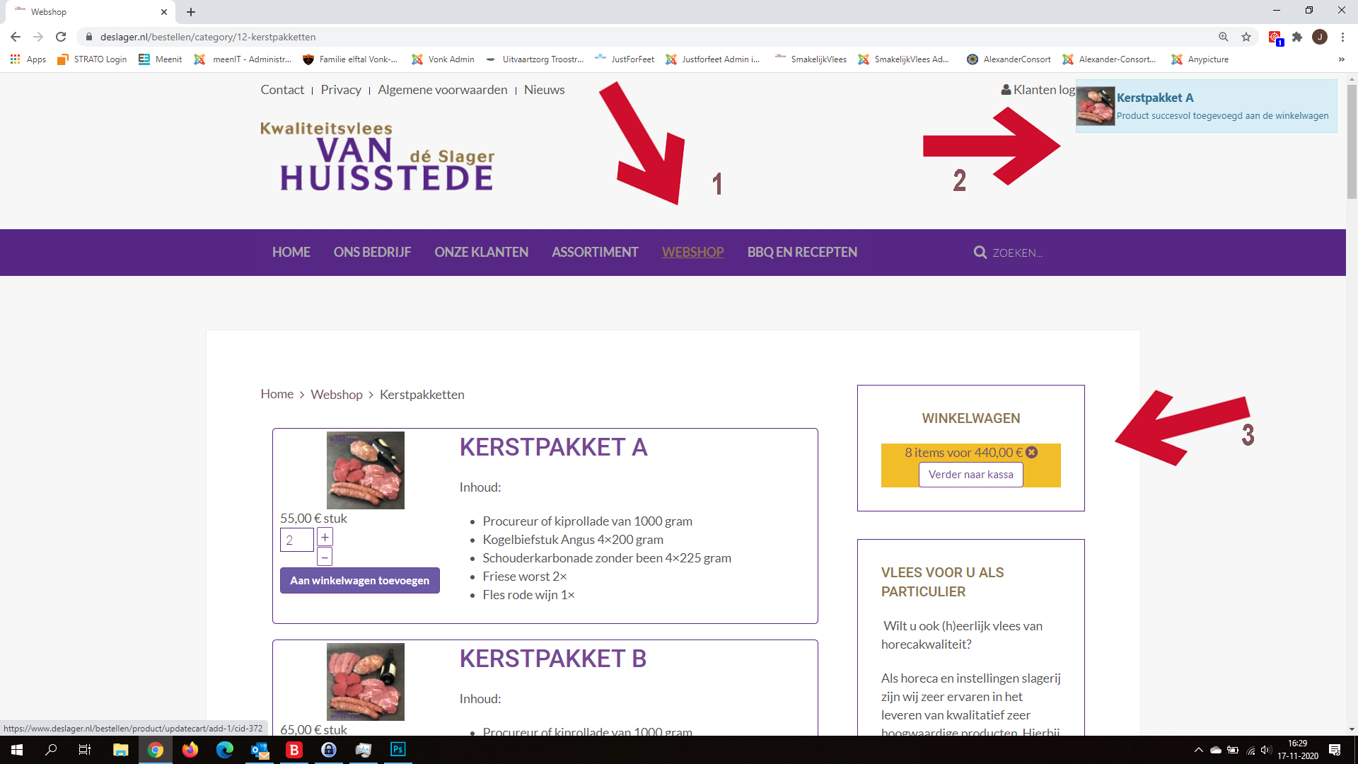Open the ASSORTIMENT menu item

point(594,253)
